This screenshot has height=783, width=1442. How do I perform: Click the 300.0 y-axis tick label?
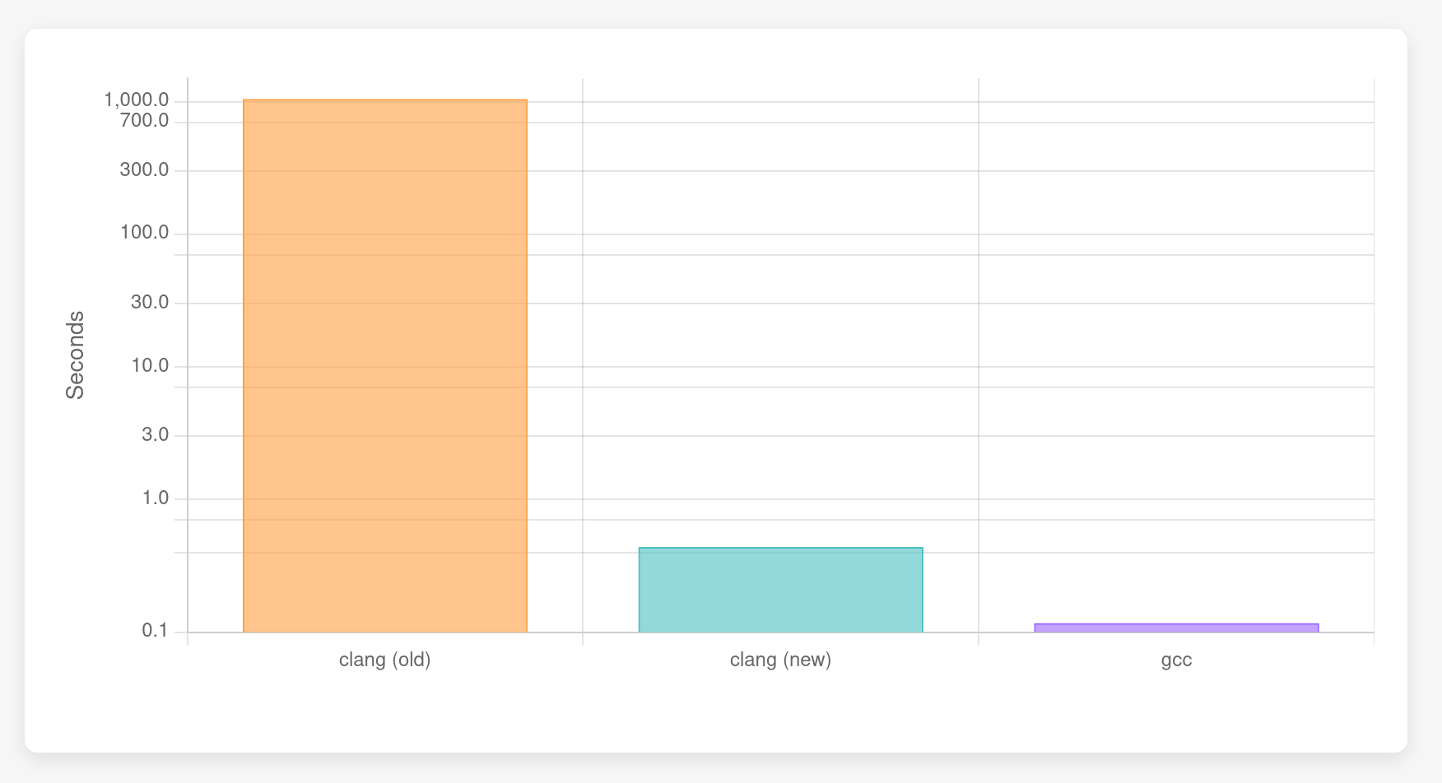click(144, 170)
